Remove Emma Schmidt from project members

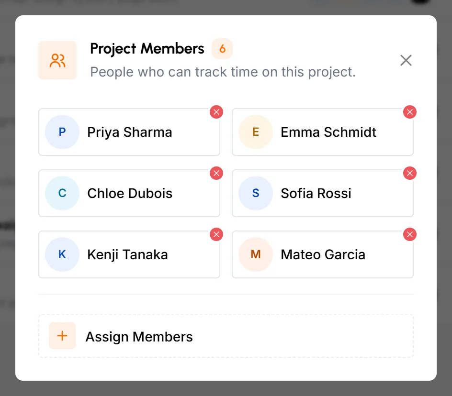point(410,112)
